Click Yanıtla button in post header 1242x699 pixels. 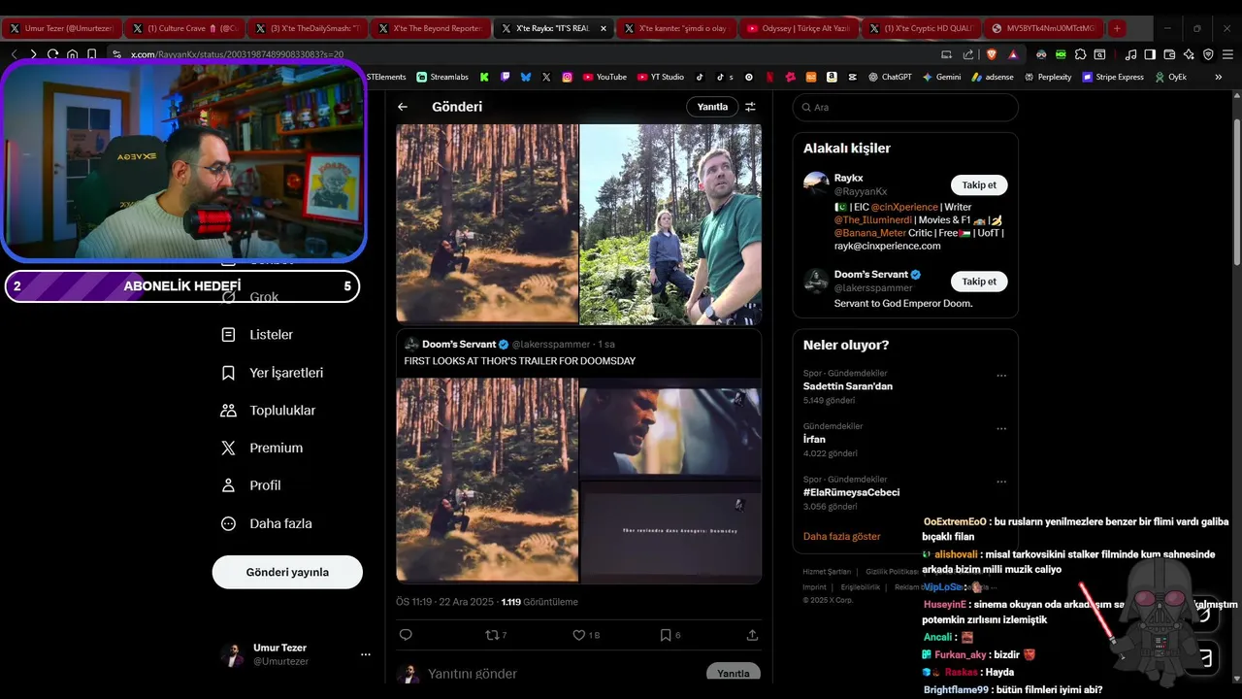point(712,107)
